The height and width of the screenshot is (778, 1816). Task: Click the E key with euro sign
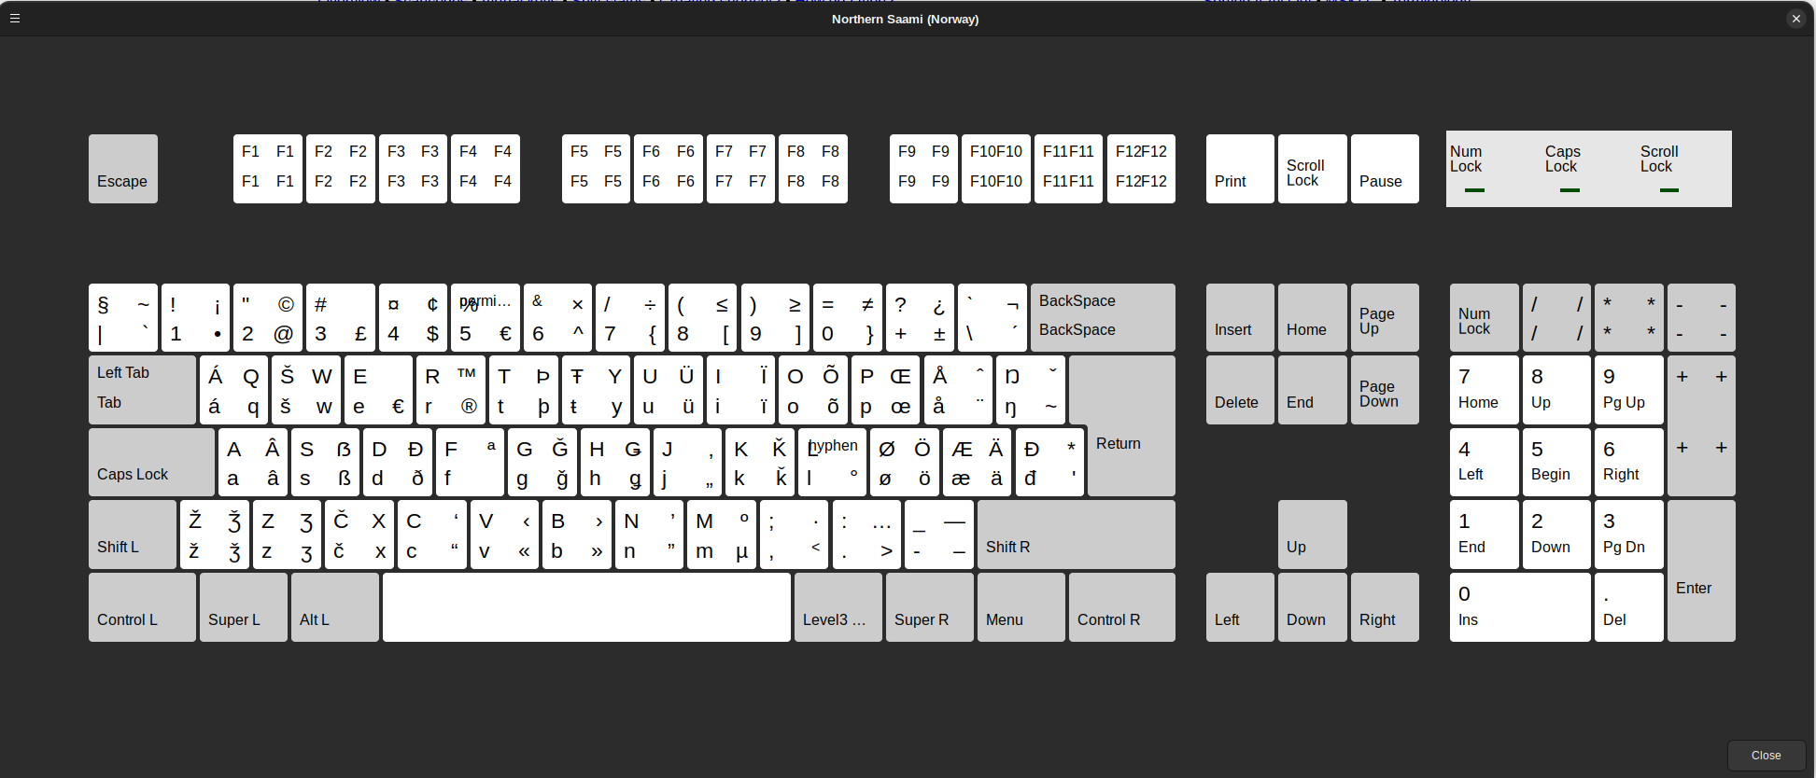point(378,390)
